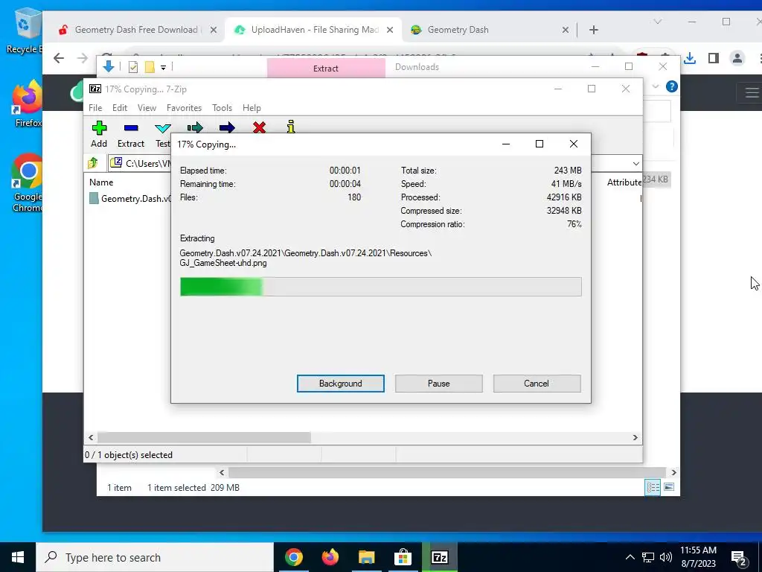Click the red Delete X icon in 7-Zip
The width and height of the screenshot is (762, 572).
(x=259, y=127)
